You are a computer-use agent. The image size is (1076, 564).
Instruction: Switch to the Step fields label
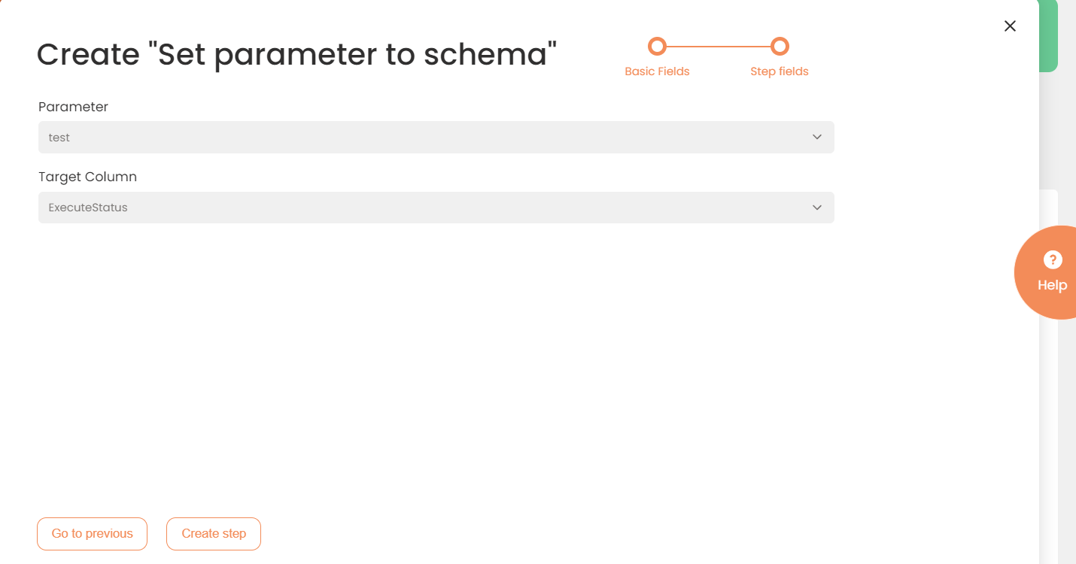(x=779, y=71)
